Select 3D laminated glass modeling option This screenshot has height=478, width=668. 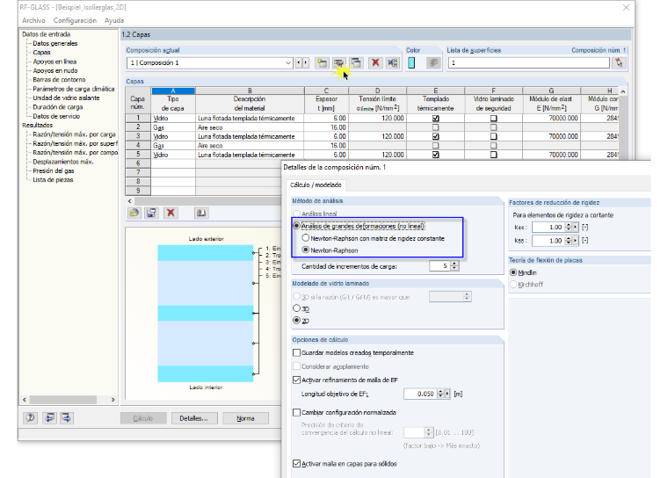pos(296,308)
